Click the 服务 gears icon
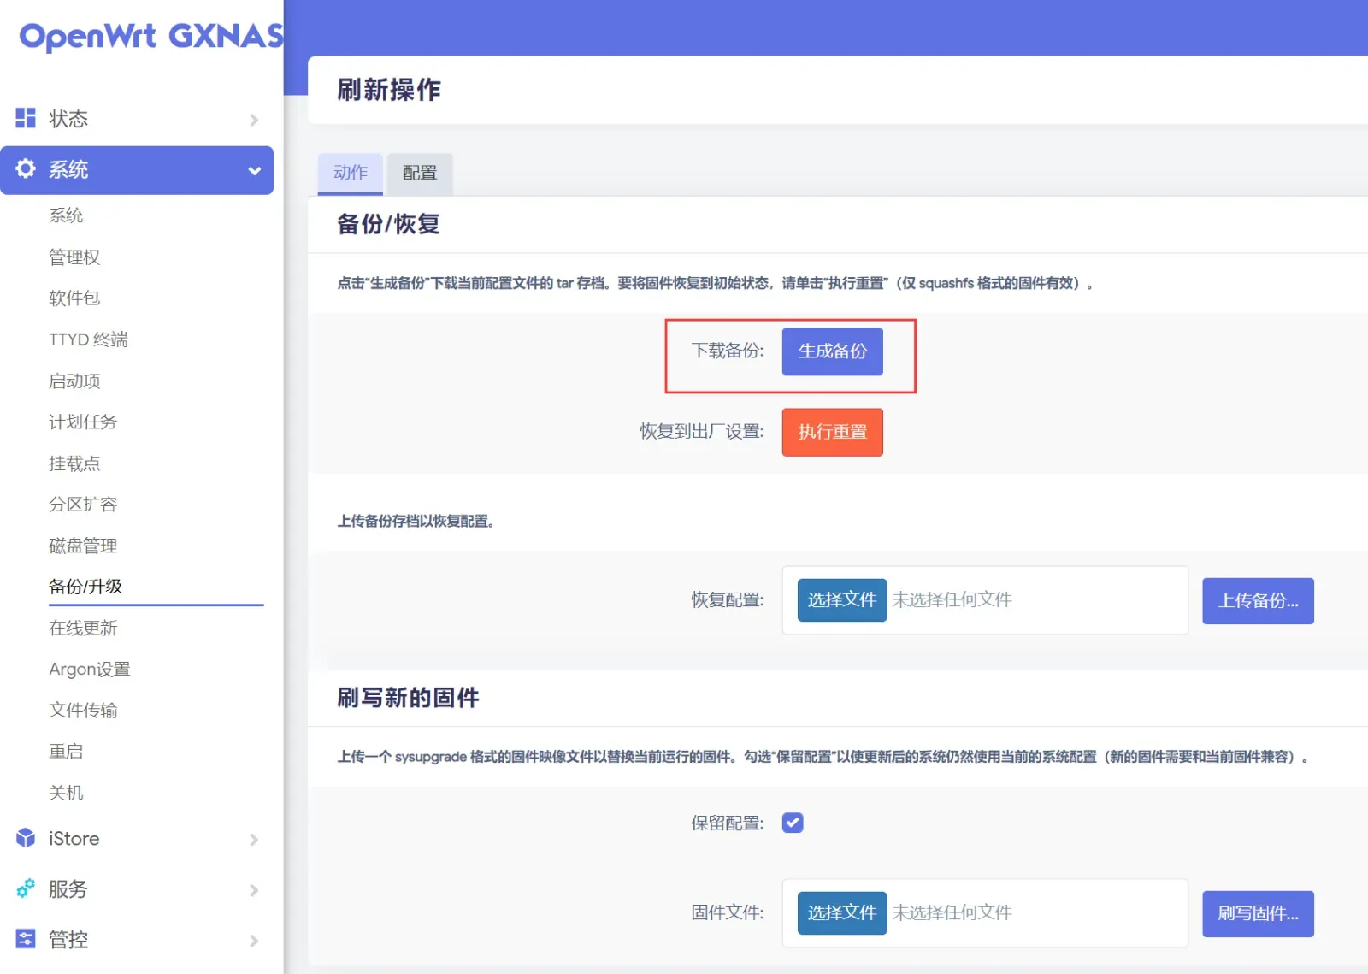The image size is (1368, 974). (26, 888)
